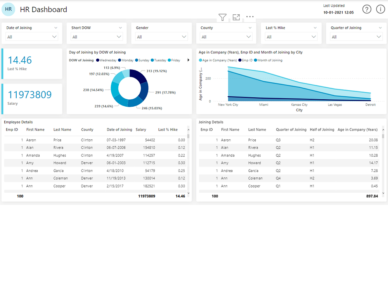
Task: Click the Info circle icon
Action: pyautogui.click(x=380, y=9)
